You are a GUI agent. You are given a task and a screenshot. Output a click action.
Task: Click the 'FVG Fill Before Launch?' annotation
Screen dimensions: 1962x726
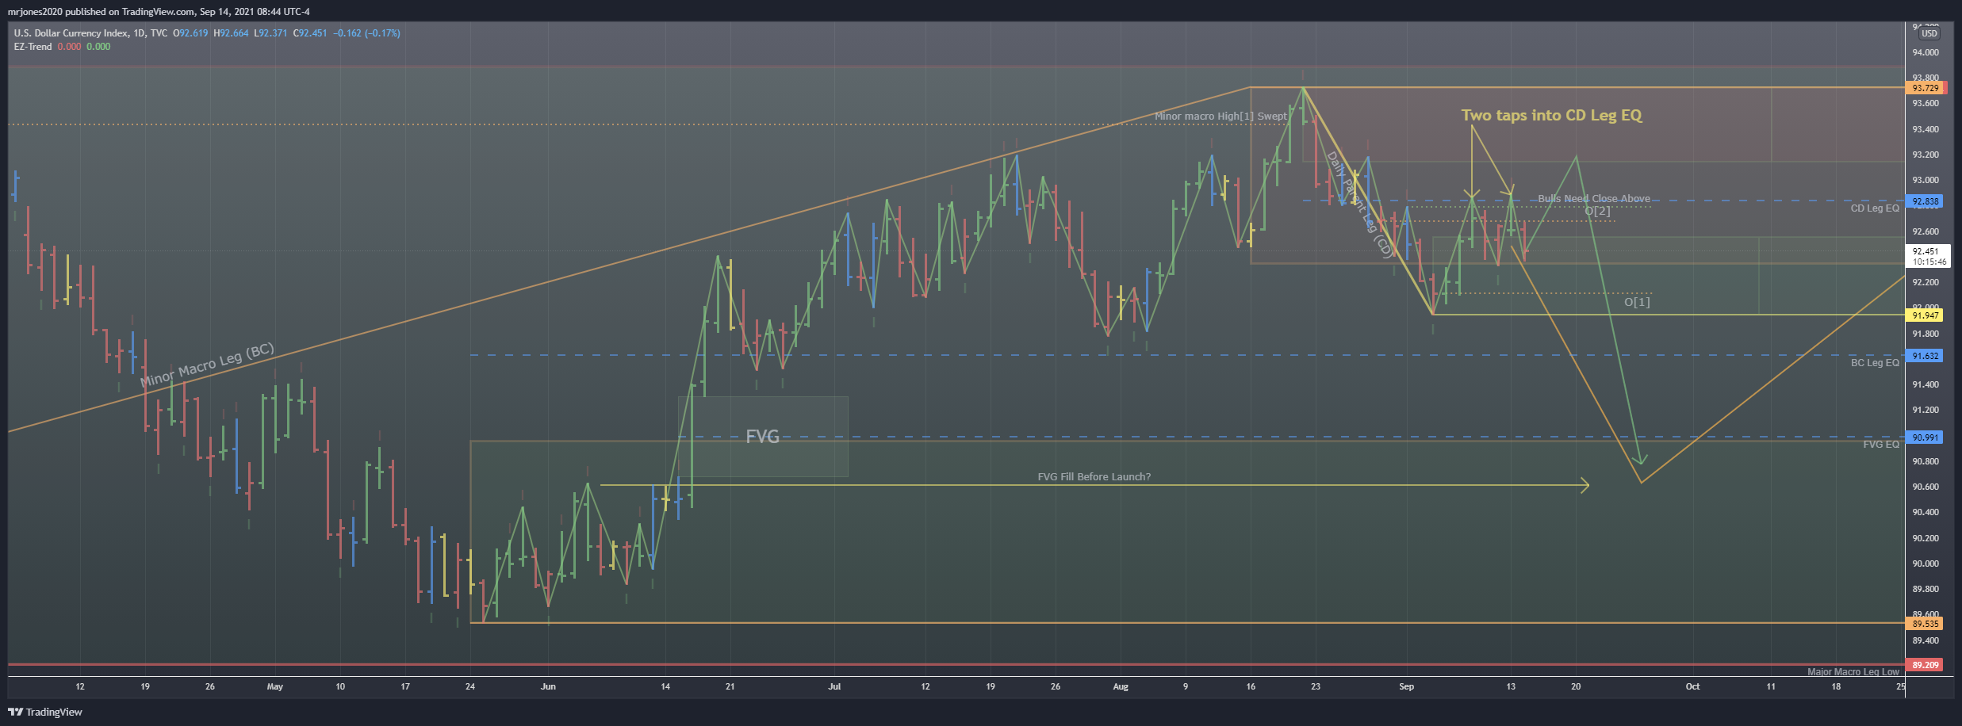point(1094,477)
